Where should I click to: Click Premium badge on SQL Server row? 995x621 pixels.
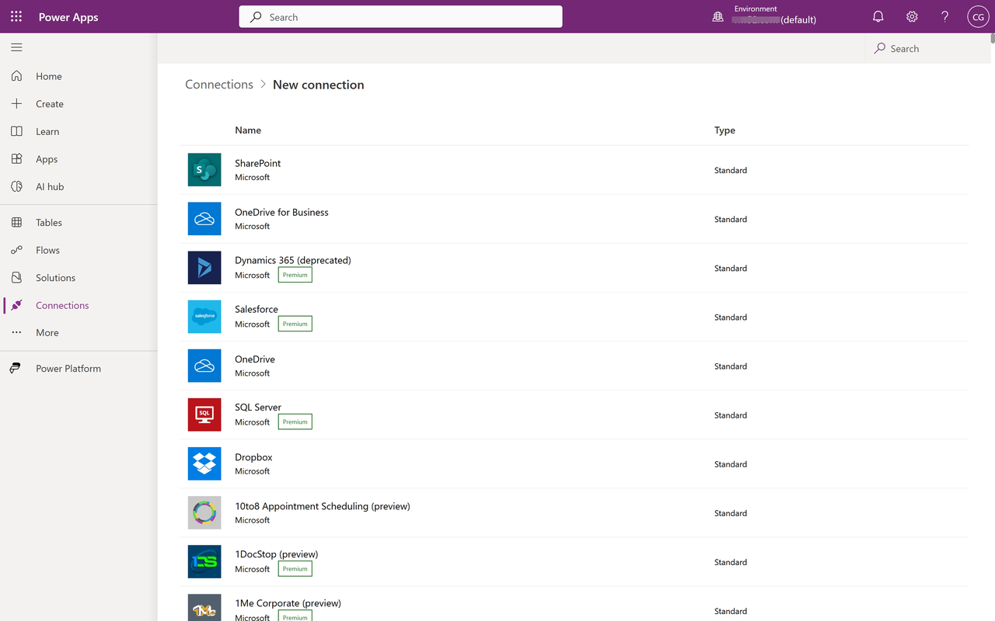295,422
